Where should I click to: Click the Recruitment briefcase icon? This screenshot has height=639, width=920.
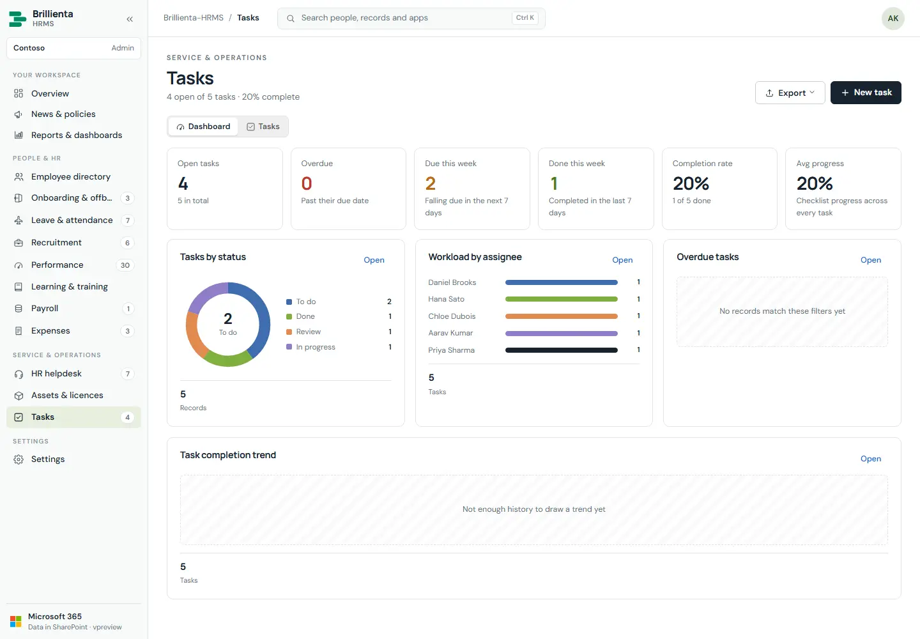click(x=19, y=243)
